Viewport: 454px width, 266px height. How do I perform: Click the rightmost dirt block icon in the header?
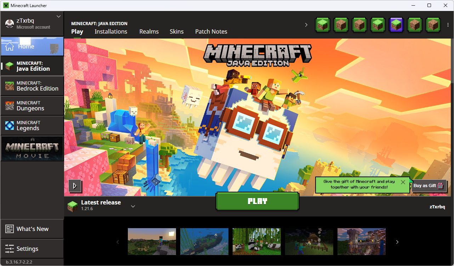[x=433, y=25]
